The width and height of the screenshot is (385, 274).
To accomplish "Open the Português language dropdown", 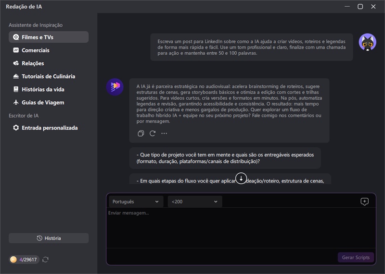I will point(136,202).
